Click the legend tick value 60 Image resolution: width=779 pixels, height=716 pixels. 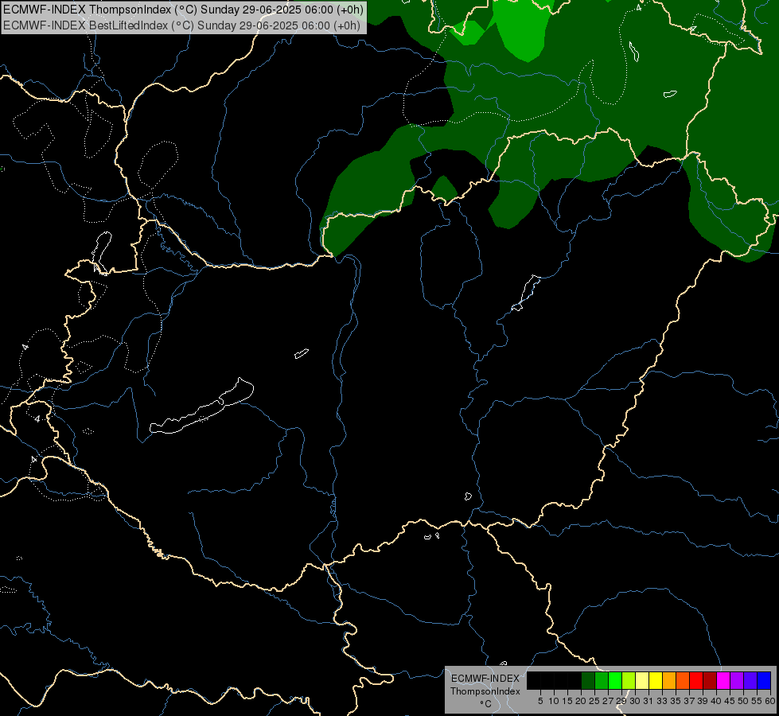[x=770, y=701]
